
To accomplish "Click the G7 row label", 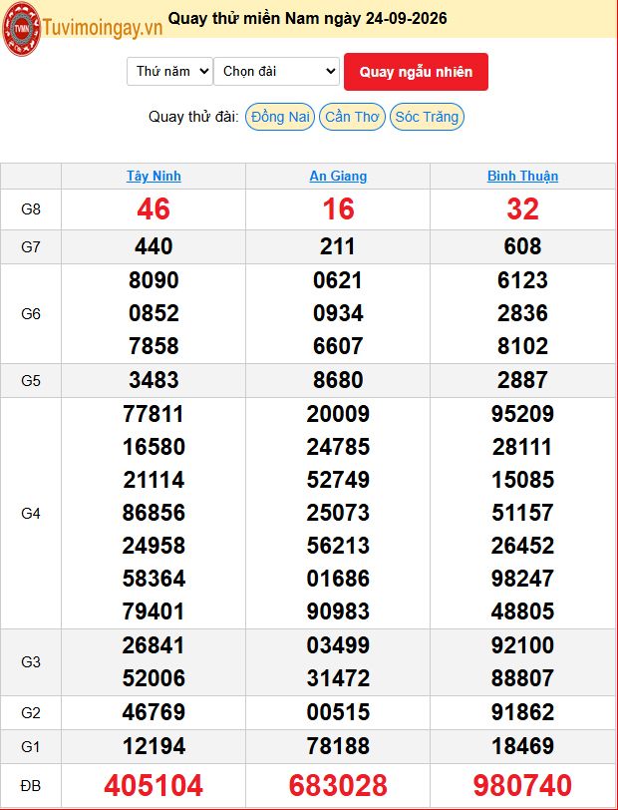I will click(x=31, y=247).
